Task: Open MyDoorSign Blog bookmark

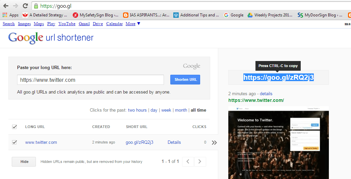Action: point(320,15)
